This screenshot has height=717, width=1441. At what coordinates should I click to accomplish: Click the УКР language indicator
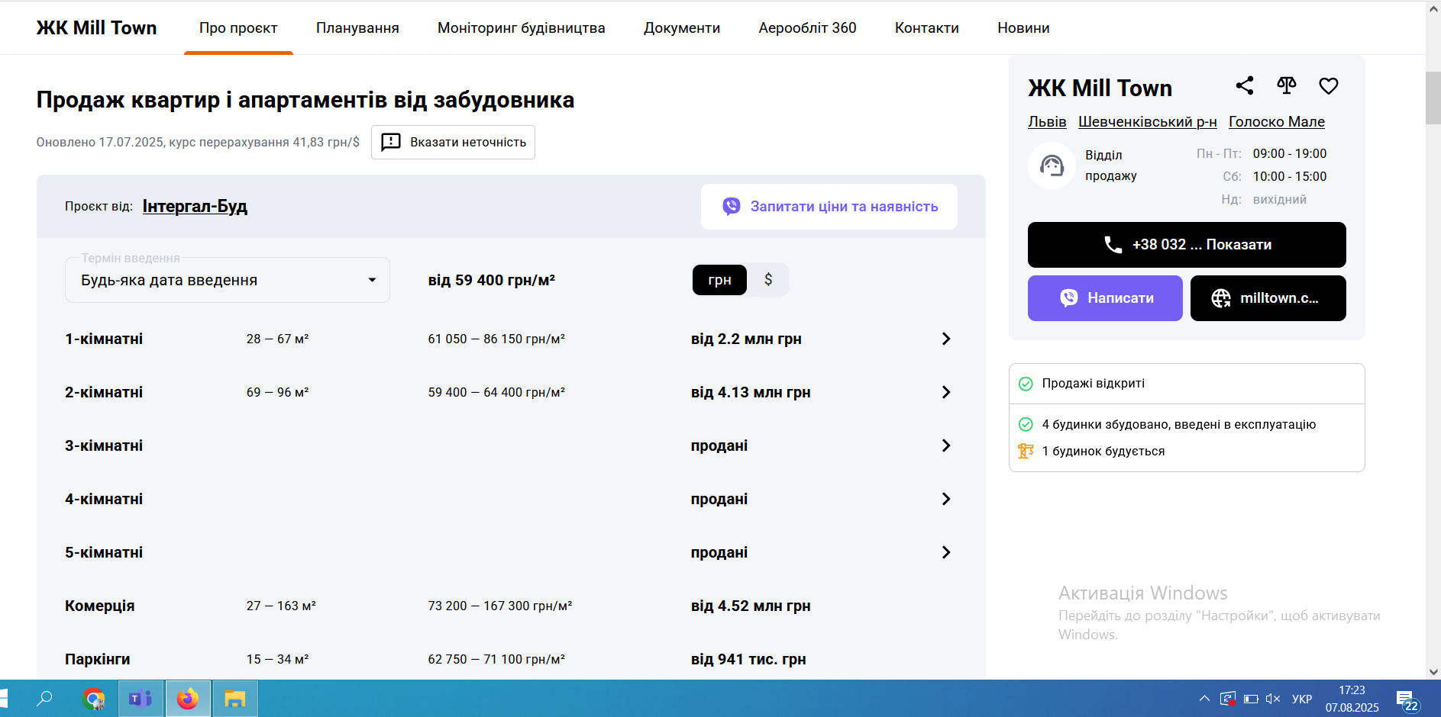[1302, 699]
